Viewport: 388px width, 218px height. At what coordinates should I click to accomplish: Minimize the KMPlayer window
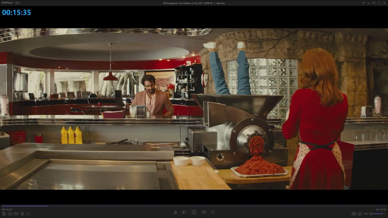[369, 3]
